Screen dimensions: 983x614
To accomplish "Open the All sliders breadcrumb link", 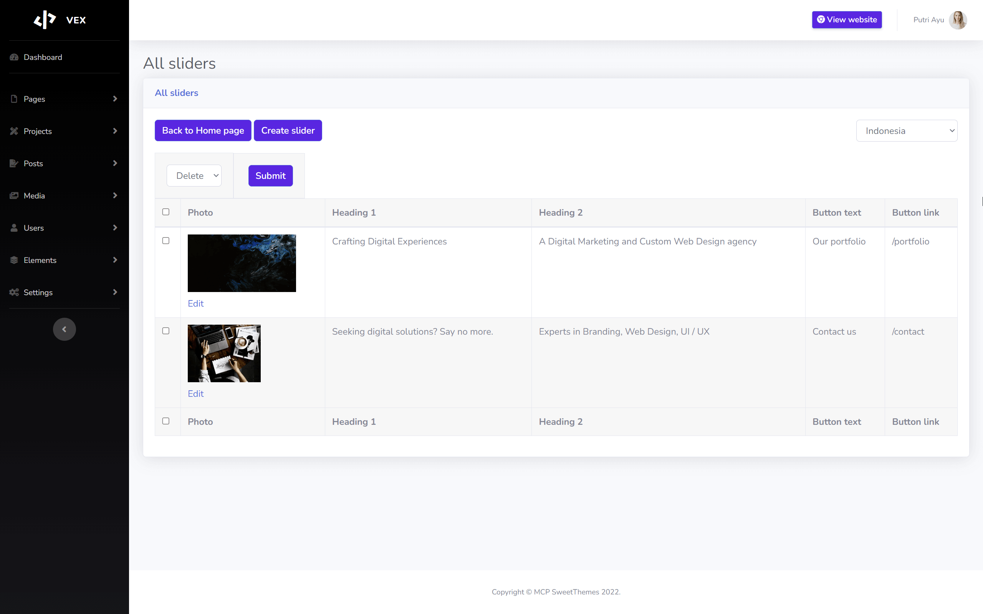I will (176, 92).
